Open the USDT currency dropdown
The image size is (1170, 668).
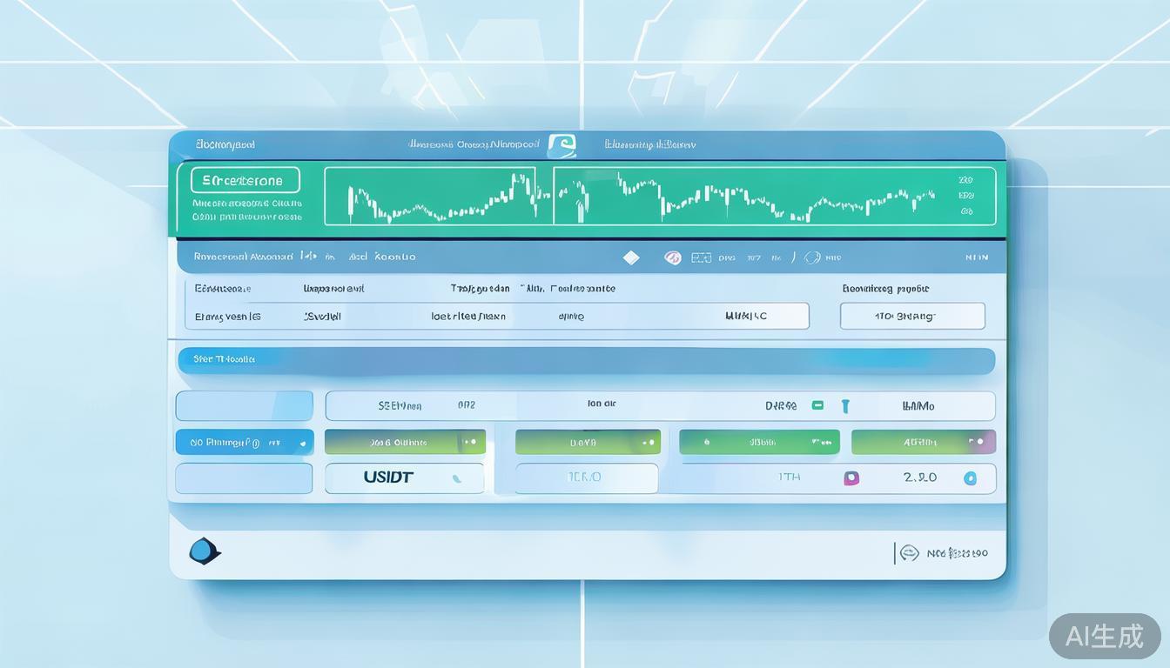tap(404, 478)
